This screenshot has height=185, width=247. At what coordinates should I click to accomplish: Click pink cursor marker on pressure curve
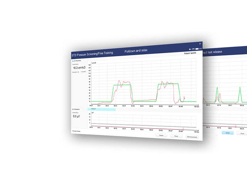coord(184,98)
